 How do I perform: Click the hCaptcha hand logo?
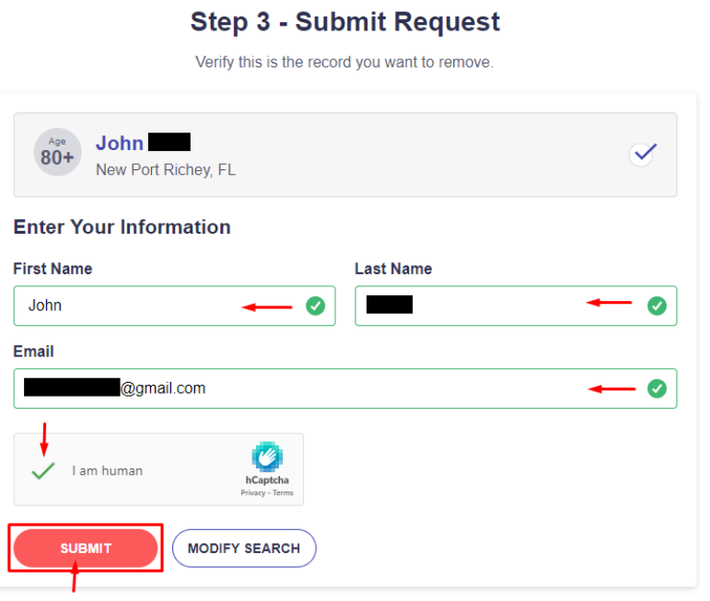pyautogui.click(x=267, y=457)
